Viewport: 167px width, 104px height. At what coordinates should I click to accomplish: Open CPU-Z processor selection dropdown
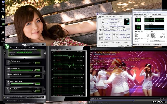[109, 42]
